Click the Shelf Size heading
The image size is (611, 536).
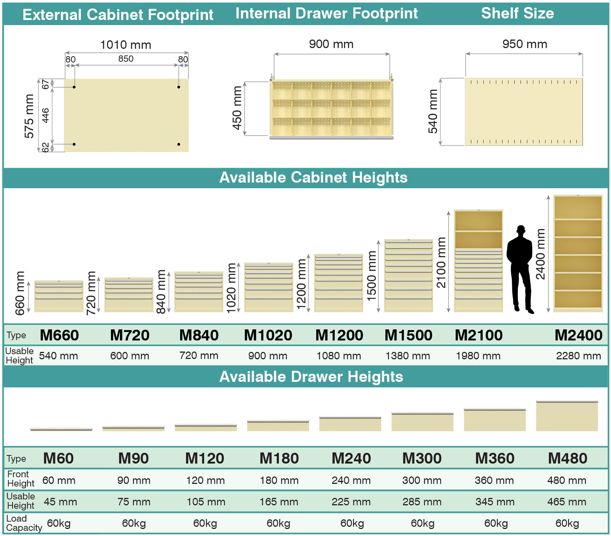[517, 13]
